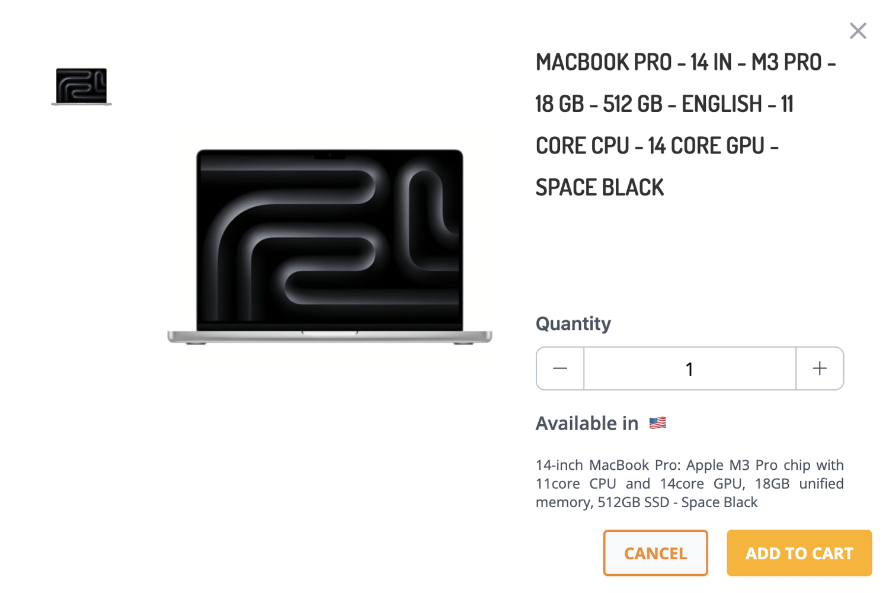889x593 pixels.
Task: Decrease quantity with the minus button
Action: (x=560, y=368)
